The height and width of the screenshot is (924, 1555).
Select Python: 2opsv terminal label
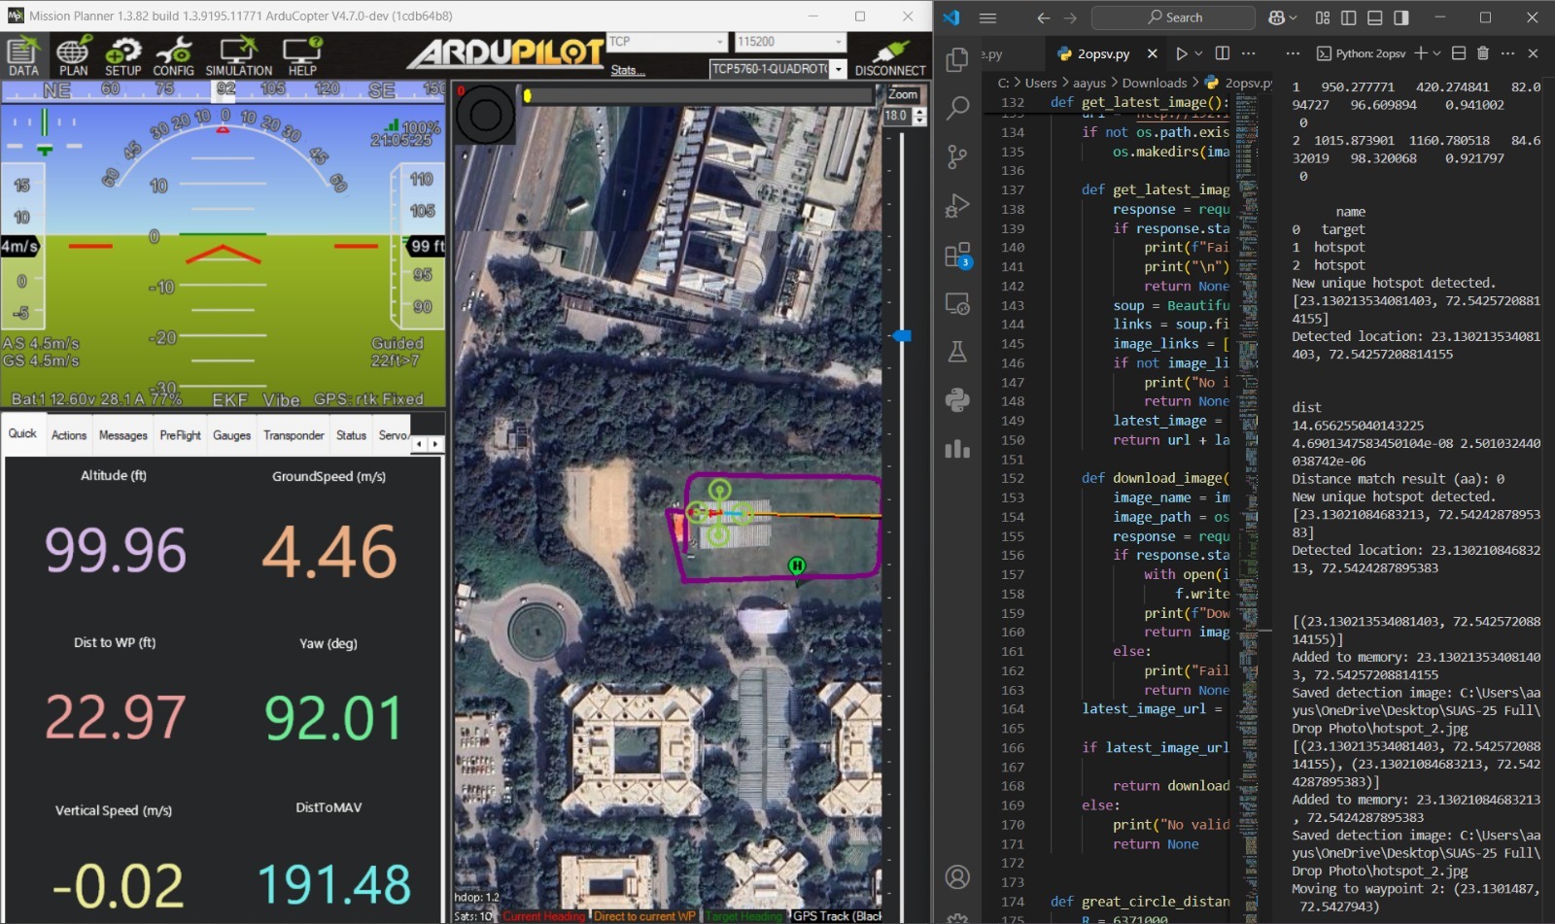click(x=1362, y=53)
